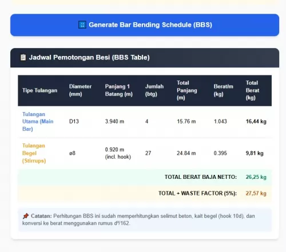Viewport: 286px width, 252px height.
Task: Click 'TOTAL BERAT BAJA NETTO:' label
Action: [201, 177]
